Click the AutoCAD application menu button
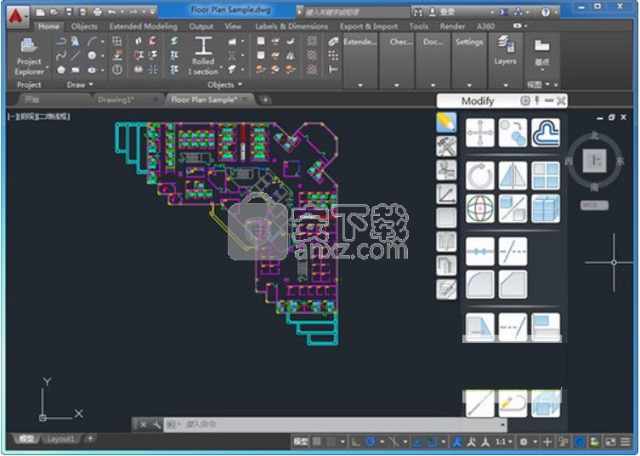The image size is (640, 456). (x=18, y=17)
